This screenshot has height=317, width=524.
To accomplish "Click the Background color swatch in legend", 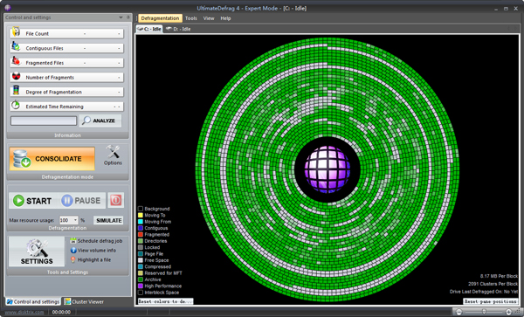I will [141, 209].
